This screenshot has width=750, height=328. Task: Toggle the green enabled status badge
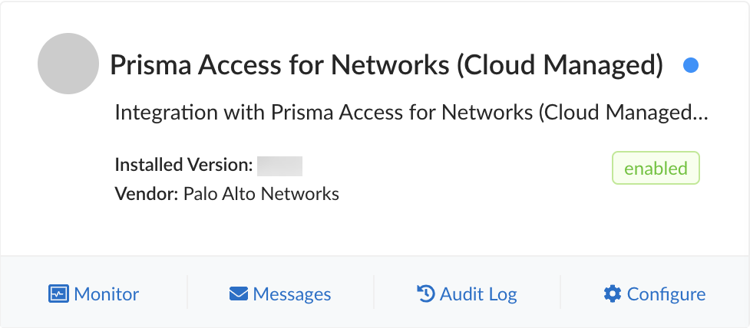point(656,169)
